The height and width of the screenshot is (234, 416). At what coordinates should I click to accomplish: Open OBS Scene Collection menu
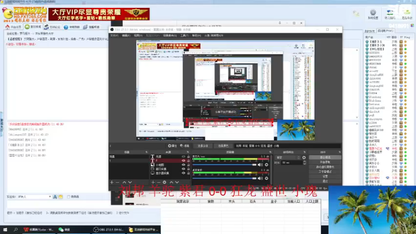[x=170, y=35]
